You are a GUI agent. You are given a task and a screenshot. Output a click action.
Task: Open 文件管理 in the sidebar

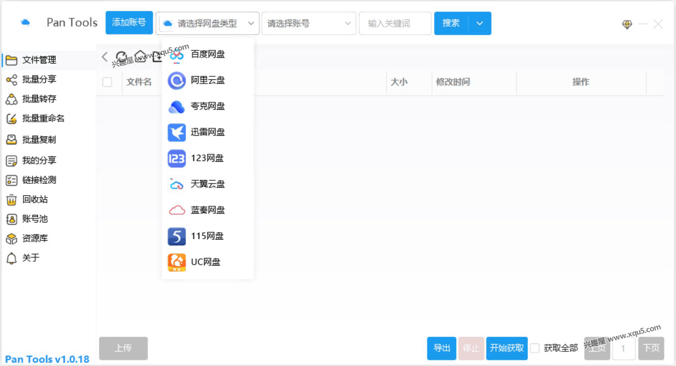(x=49, y=60)
